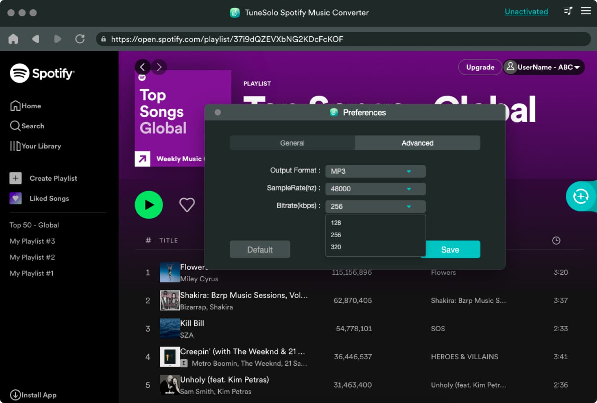Image resolution: width=597 pixels, height=403 pixels.
Task: Click the user avatar icon
Action: point(510,67)
